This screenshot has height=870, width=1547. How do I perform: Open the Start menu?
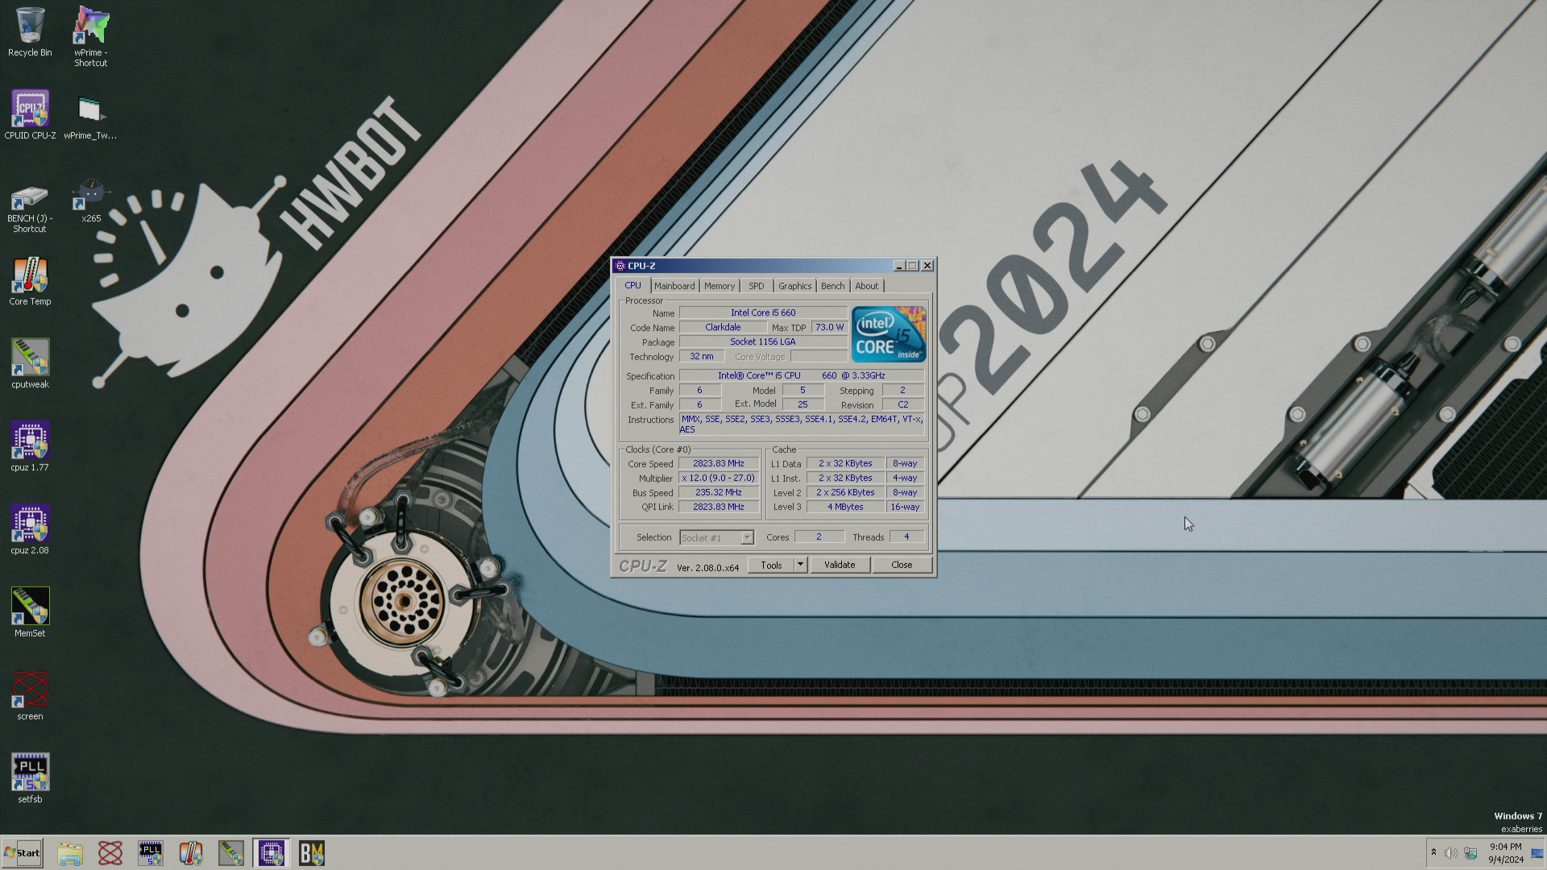pos(23,853)
